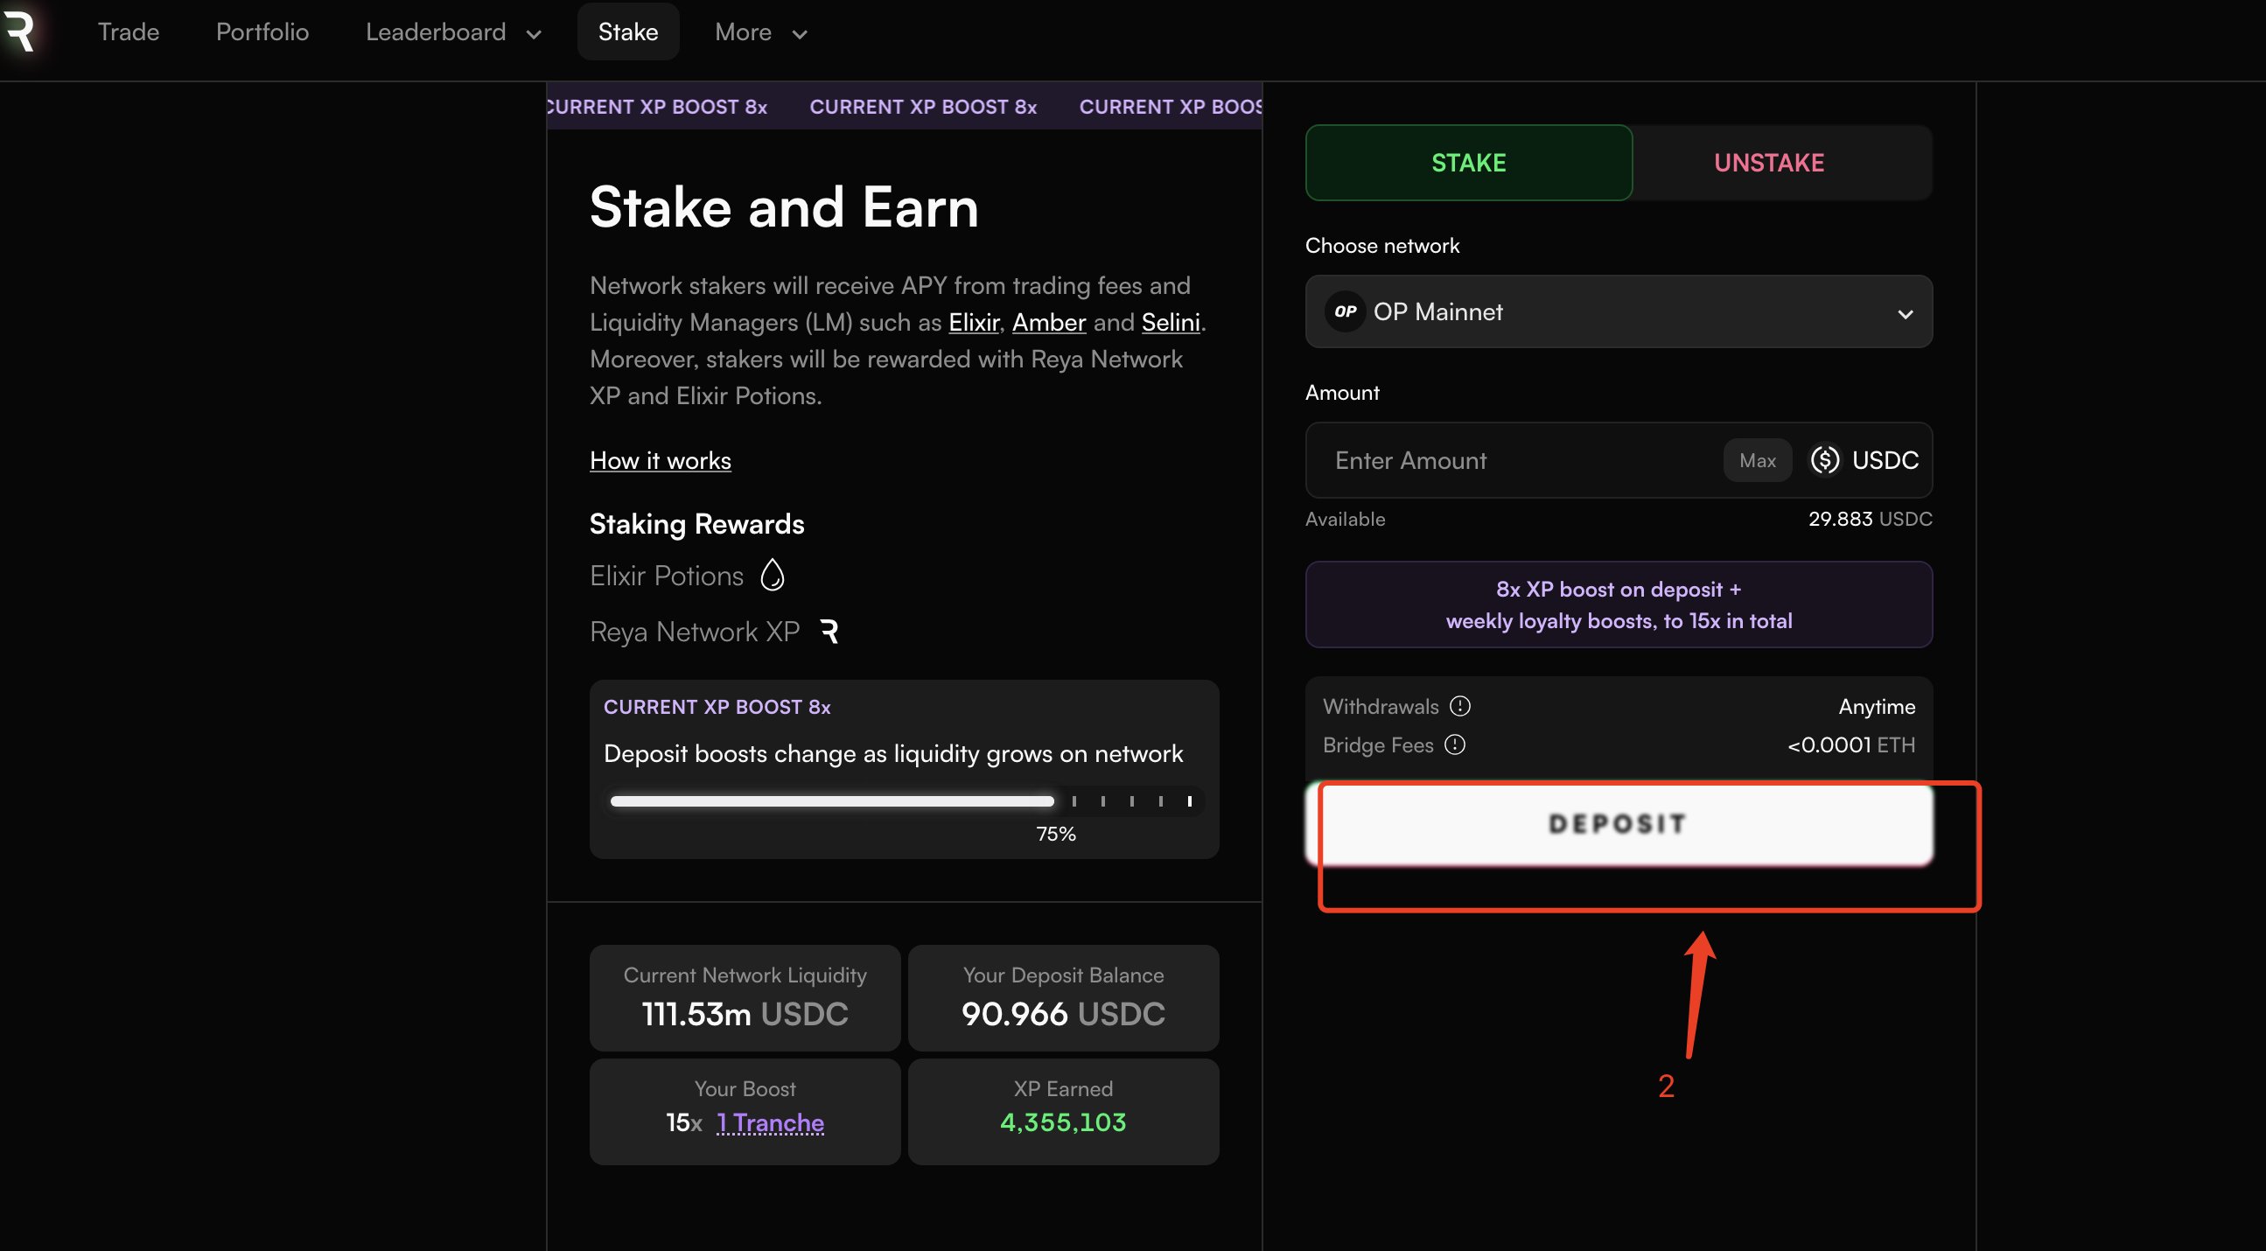
Task: Click the Elixir Potions droplet icon
Action: 773,577
